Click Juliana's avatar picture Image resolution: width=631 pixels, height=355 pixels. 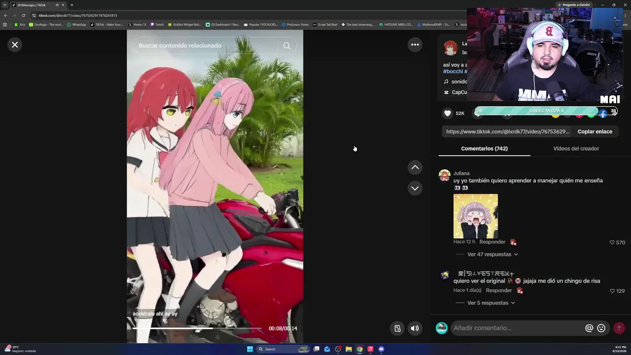[x=445, y=176]
